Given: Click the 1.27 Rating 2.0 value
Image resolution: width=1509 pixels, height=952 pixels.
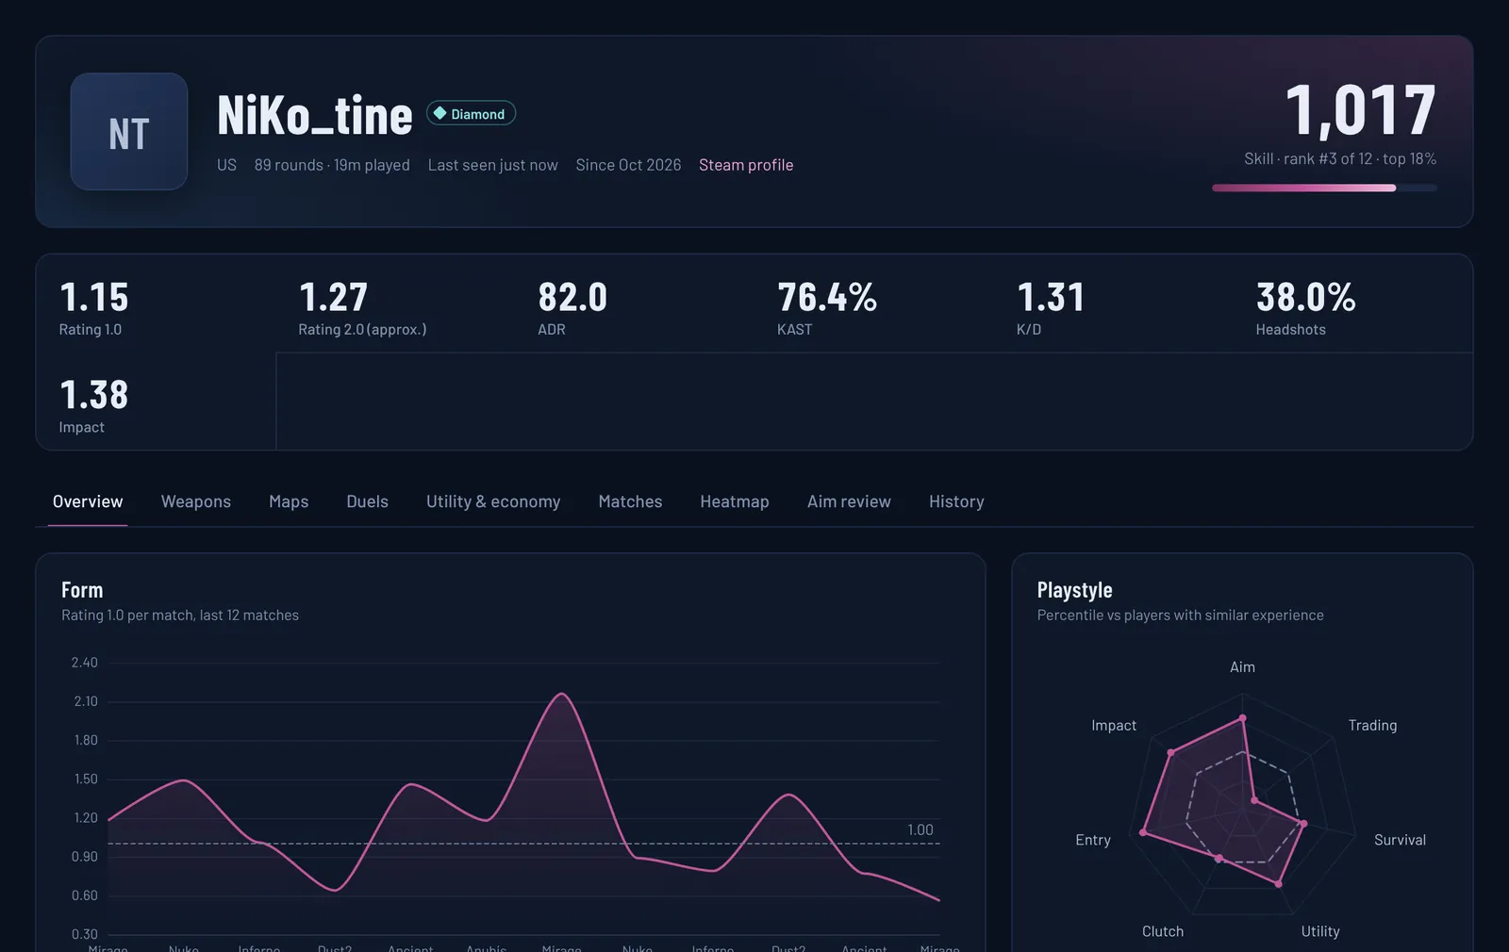Looking at the screenshot, I should click(333, 298).
